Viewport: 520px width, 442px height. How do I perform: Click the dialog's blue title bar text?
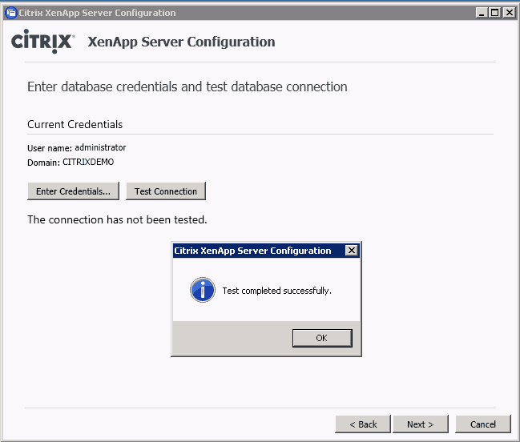[252, 251]
